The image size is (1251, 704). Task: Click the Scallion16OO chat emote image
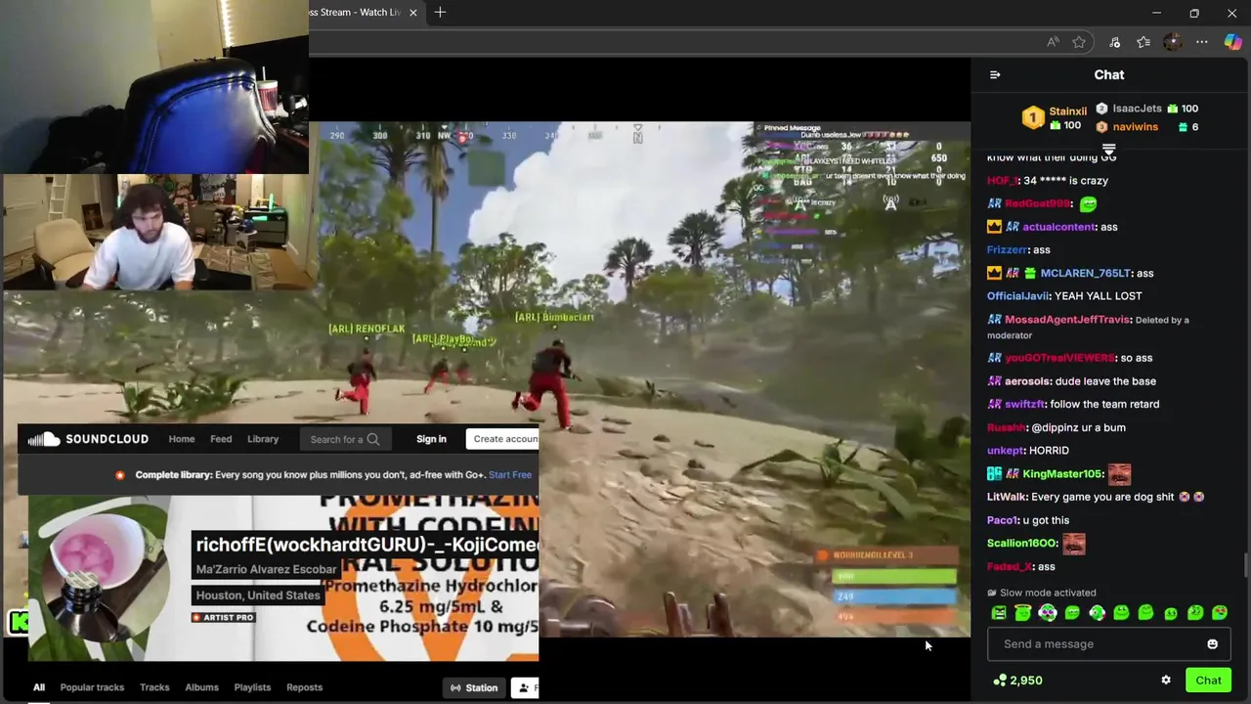[1074, 544]
